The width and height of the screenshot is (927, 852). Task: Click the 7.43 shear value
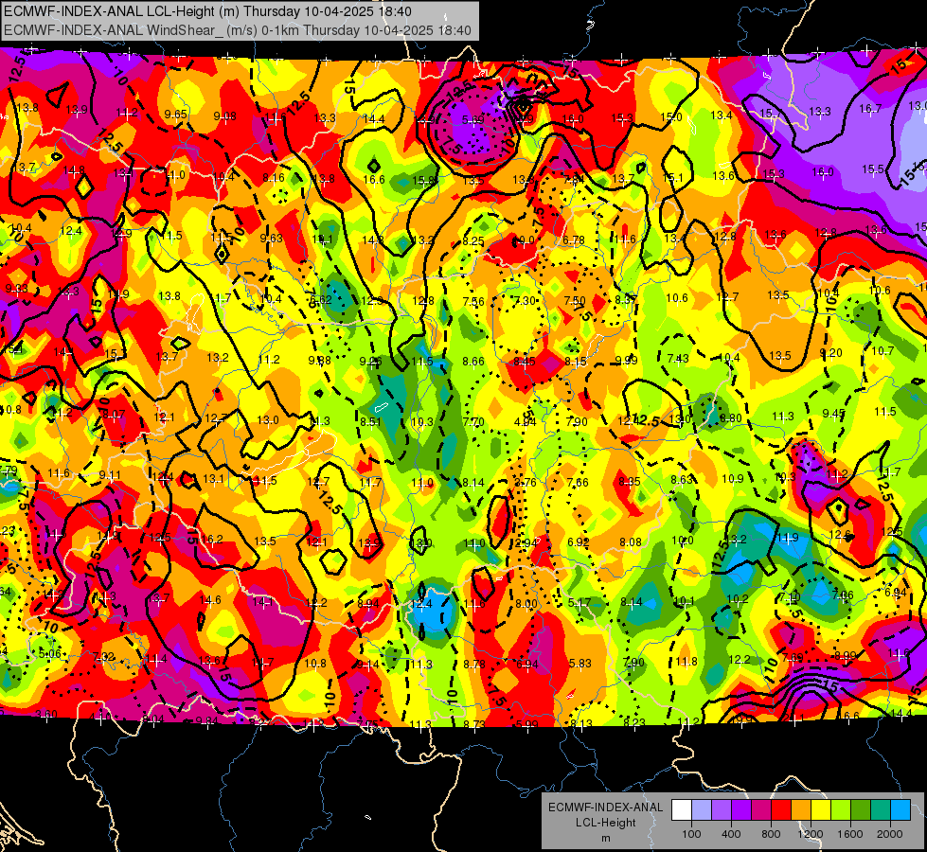(x=678, y=358)
